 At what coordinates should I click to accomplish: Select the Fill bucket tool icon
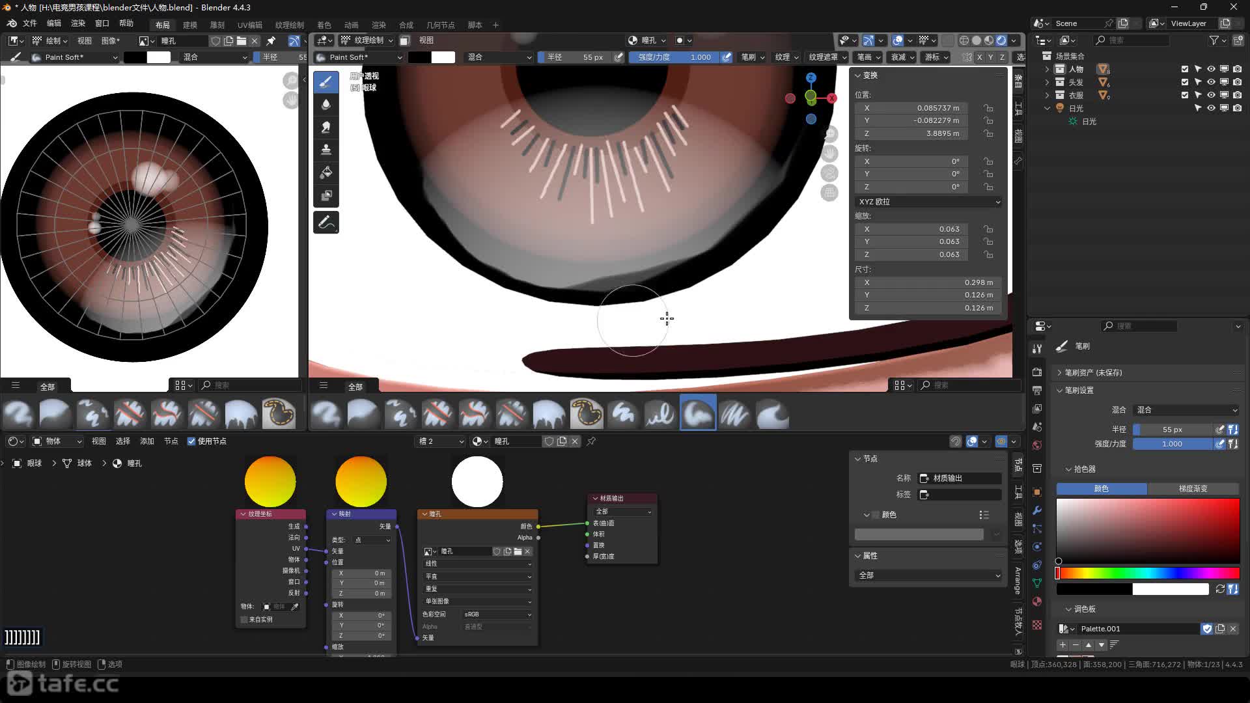326,173
